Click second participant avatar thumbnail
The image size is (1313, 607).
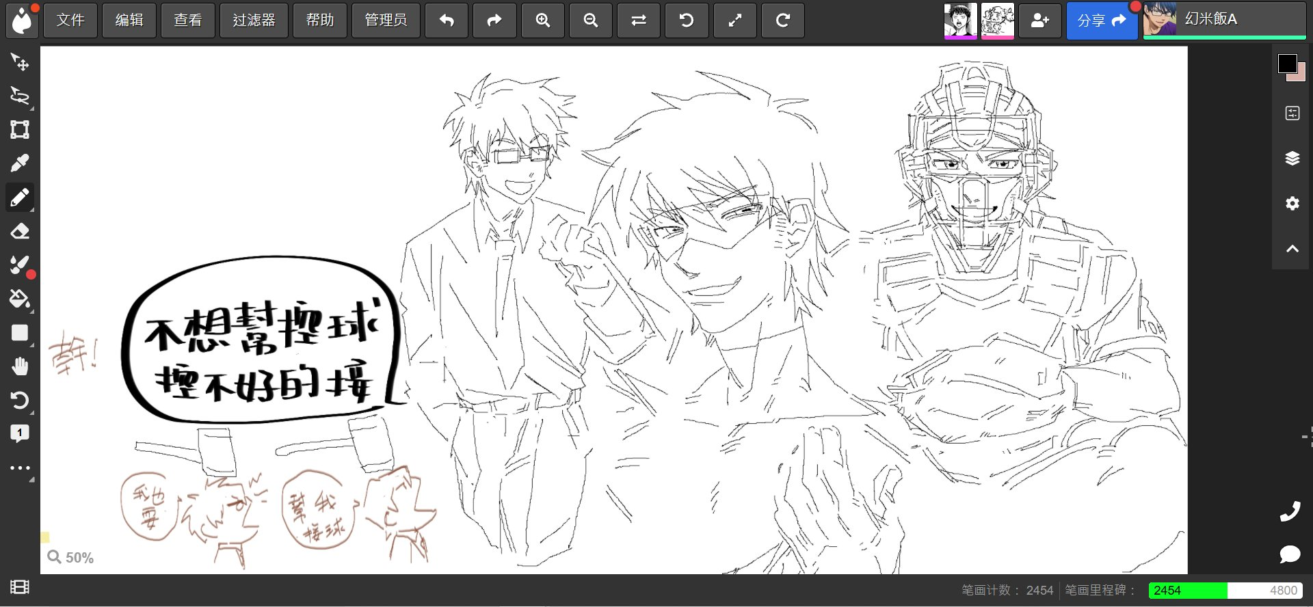pyautogui.click(x=998, y=21)
